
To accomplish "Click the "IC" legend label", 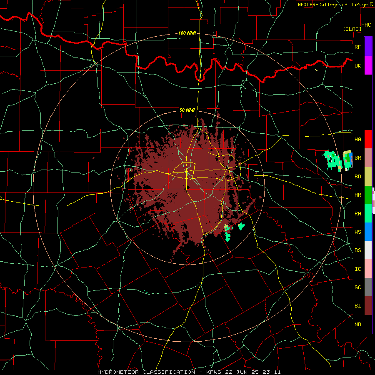I will coord(357,269).
